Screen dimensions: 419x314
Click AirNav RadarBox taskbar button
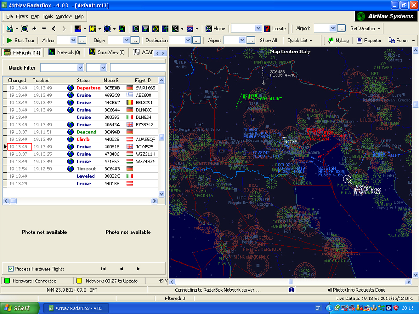pyautogui.click(x=76, y=308)
